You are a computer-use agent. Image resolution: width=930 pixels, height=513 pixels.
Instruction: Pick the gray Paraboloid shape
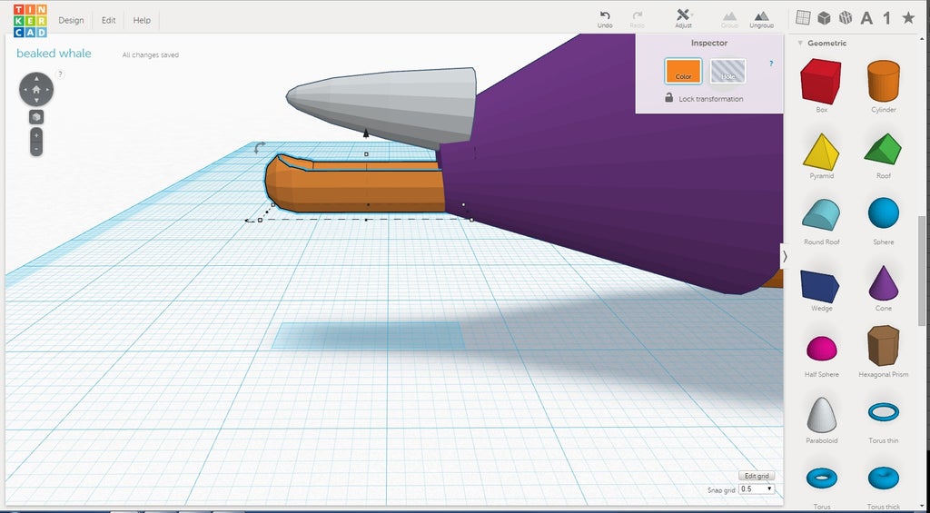[821, 415]
